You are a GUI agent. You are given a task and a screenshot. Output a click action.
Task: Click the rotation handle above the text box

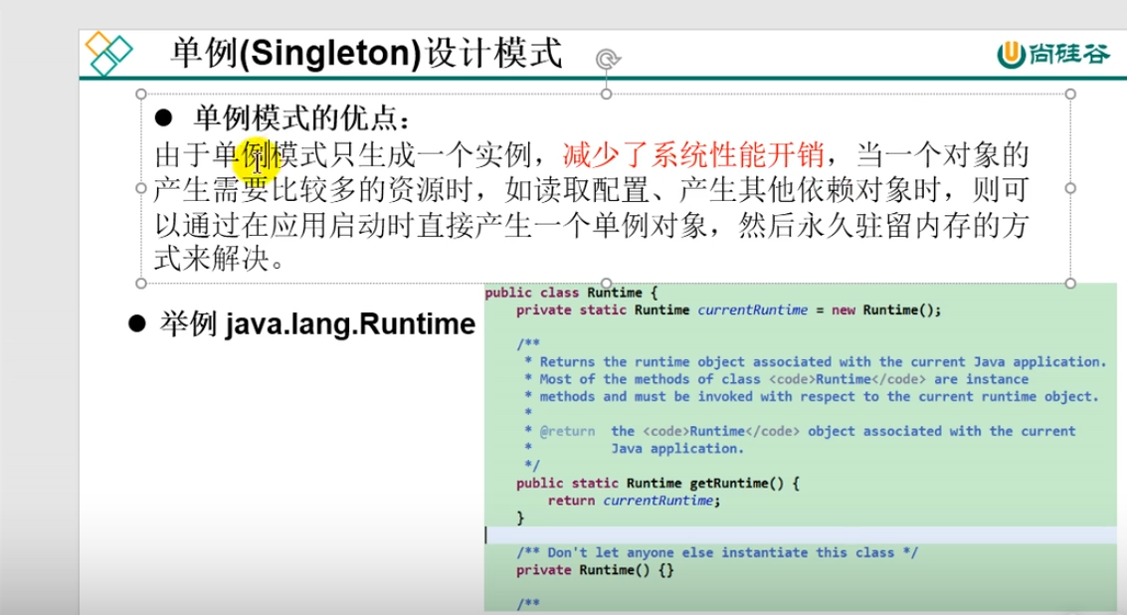[606, 61]
